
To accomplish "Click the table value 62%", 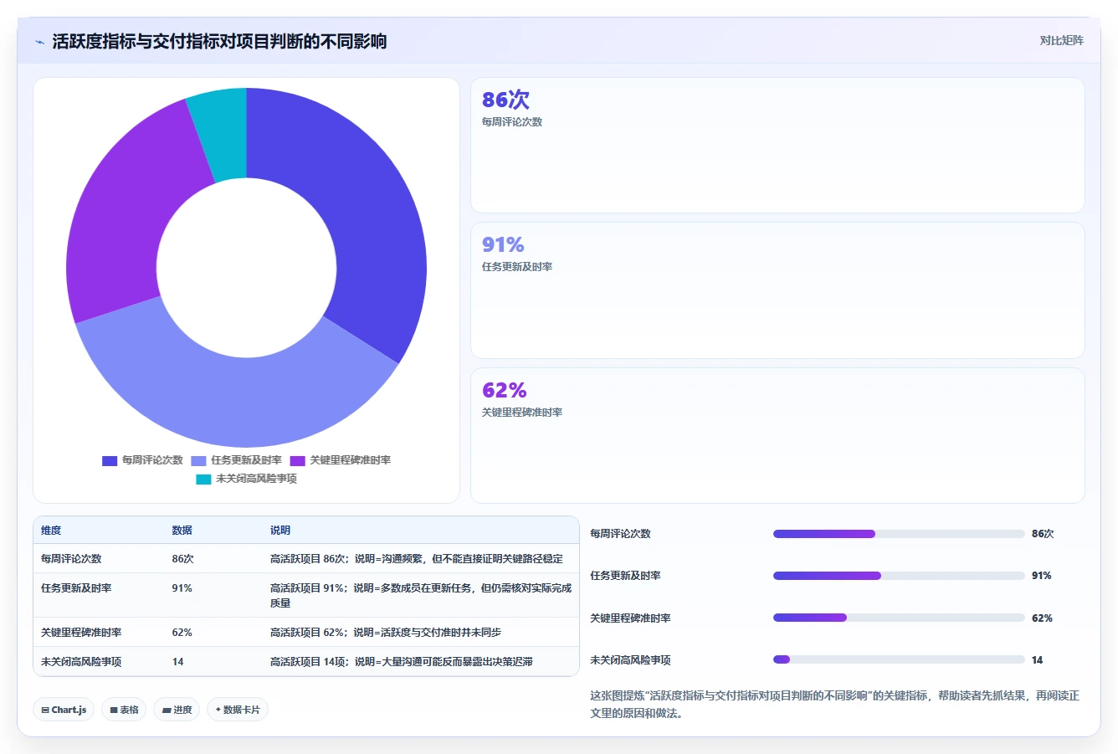I will 182,633.
